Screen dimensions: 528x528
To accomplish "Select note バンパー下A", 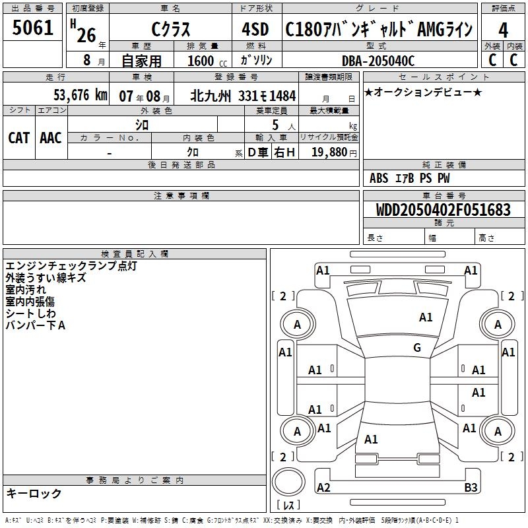I will tap(36, 325).
